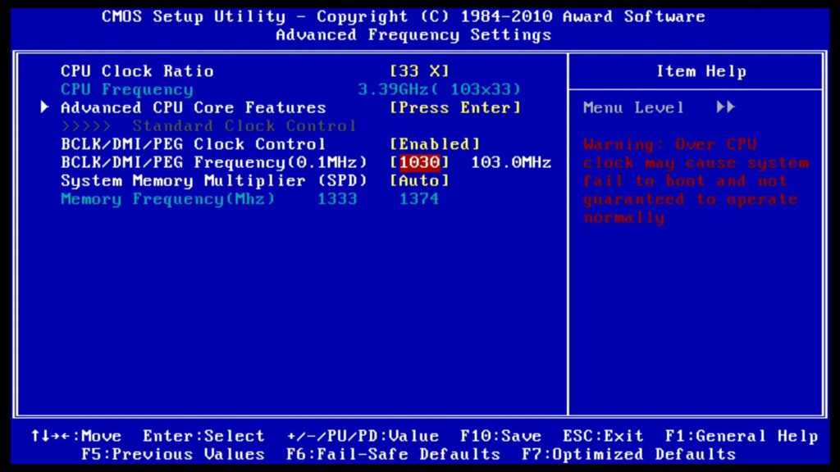Load F7:Optimized Defaults from the footer

pyautogui.click(x=628, y=454)
